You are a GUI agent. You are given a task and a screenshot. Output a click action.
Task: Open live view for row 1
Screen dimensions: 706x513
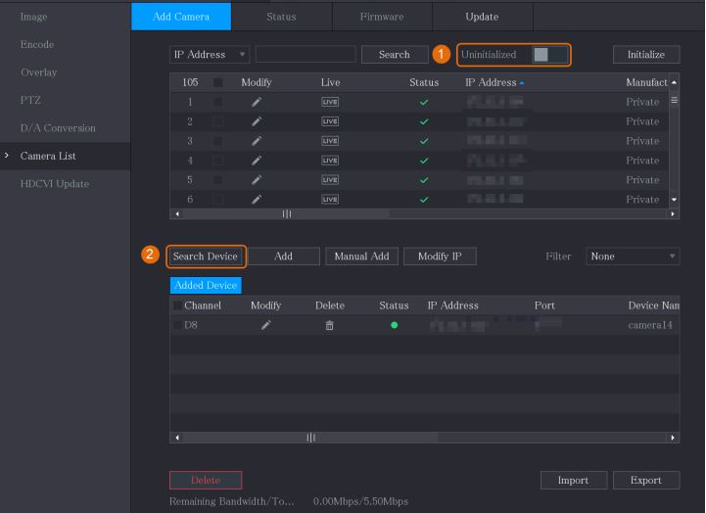330,102
